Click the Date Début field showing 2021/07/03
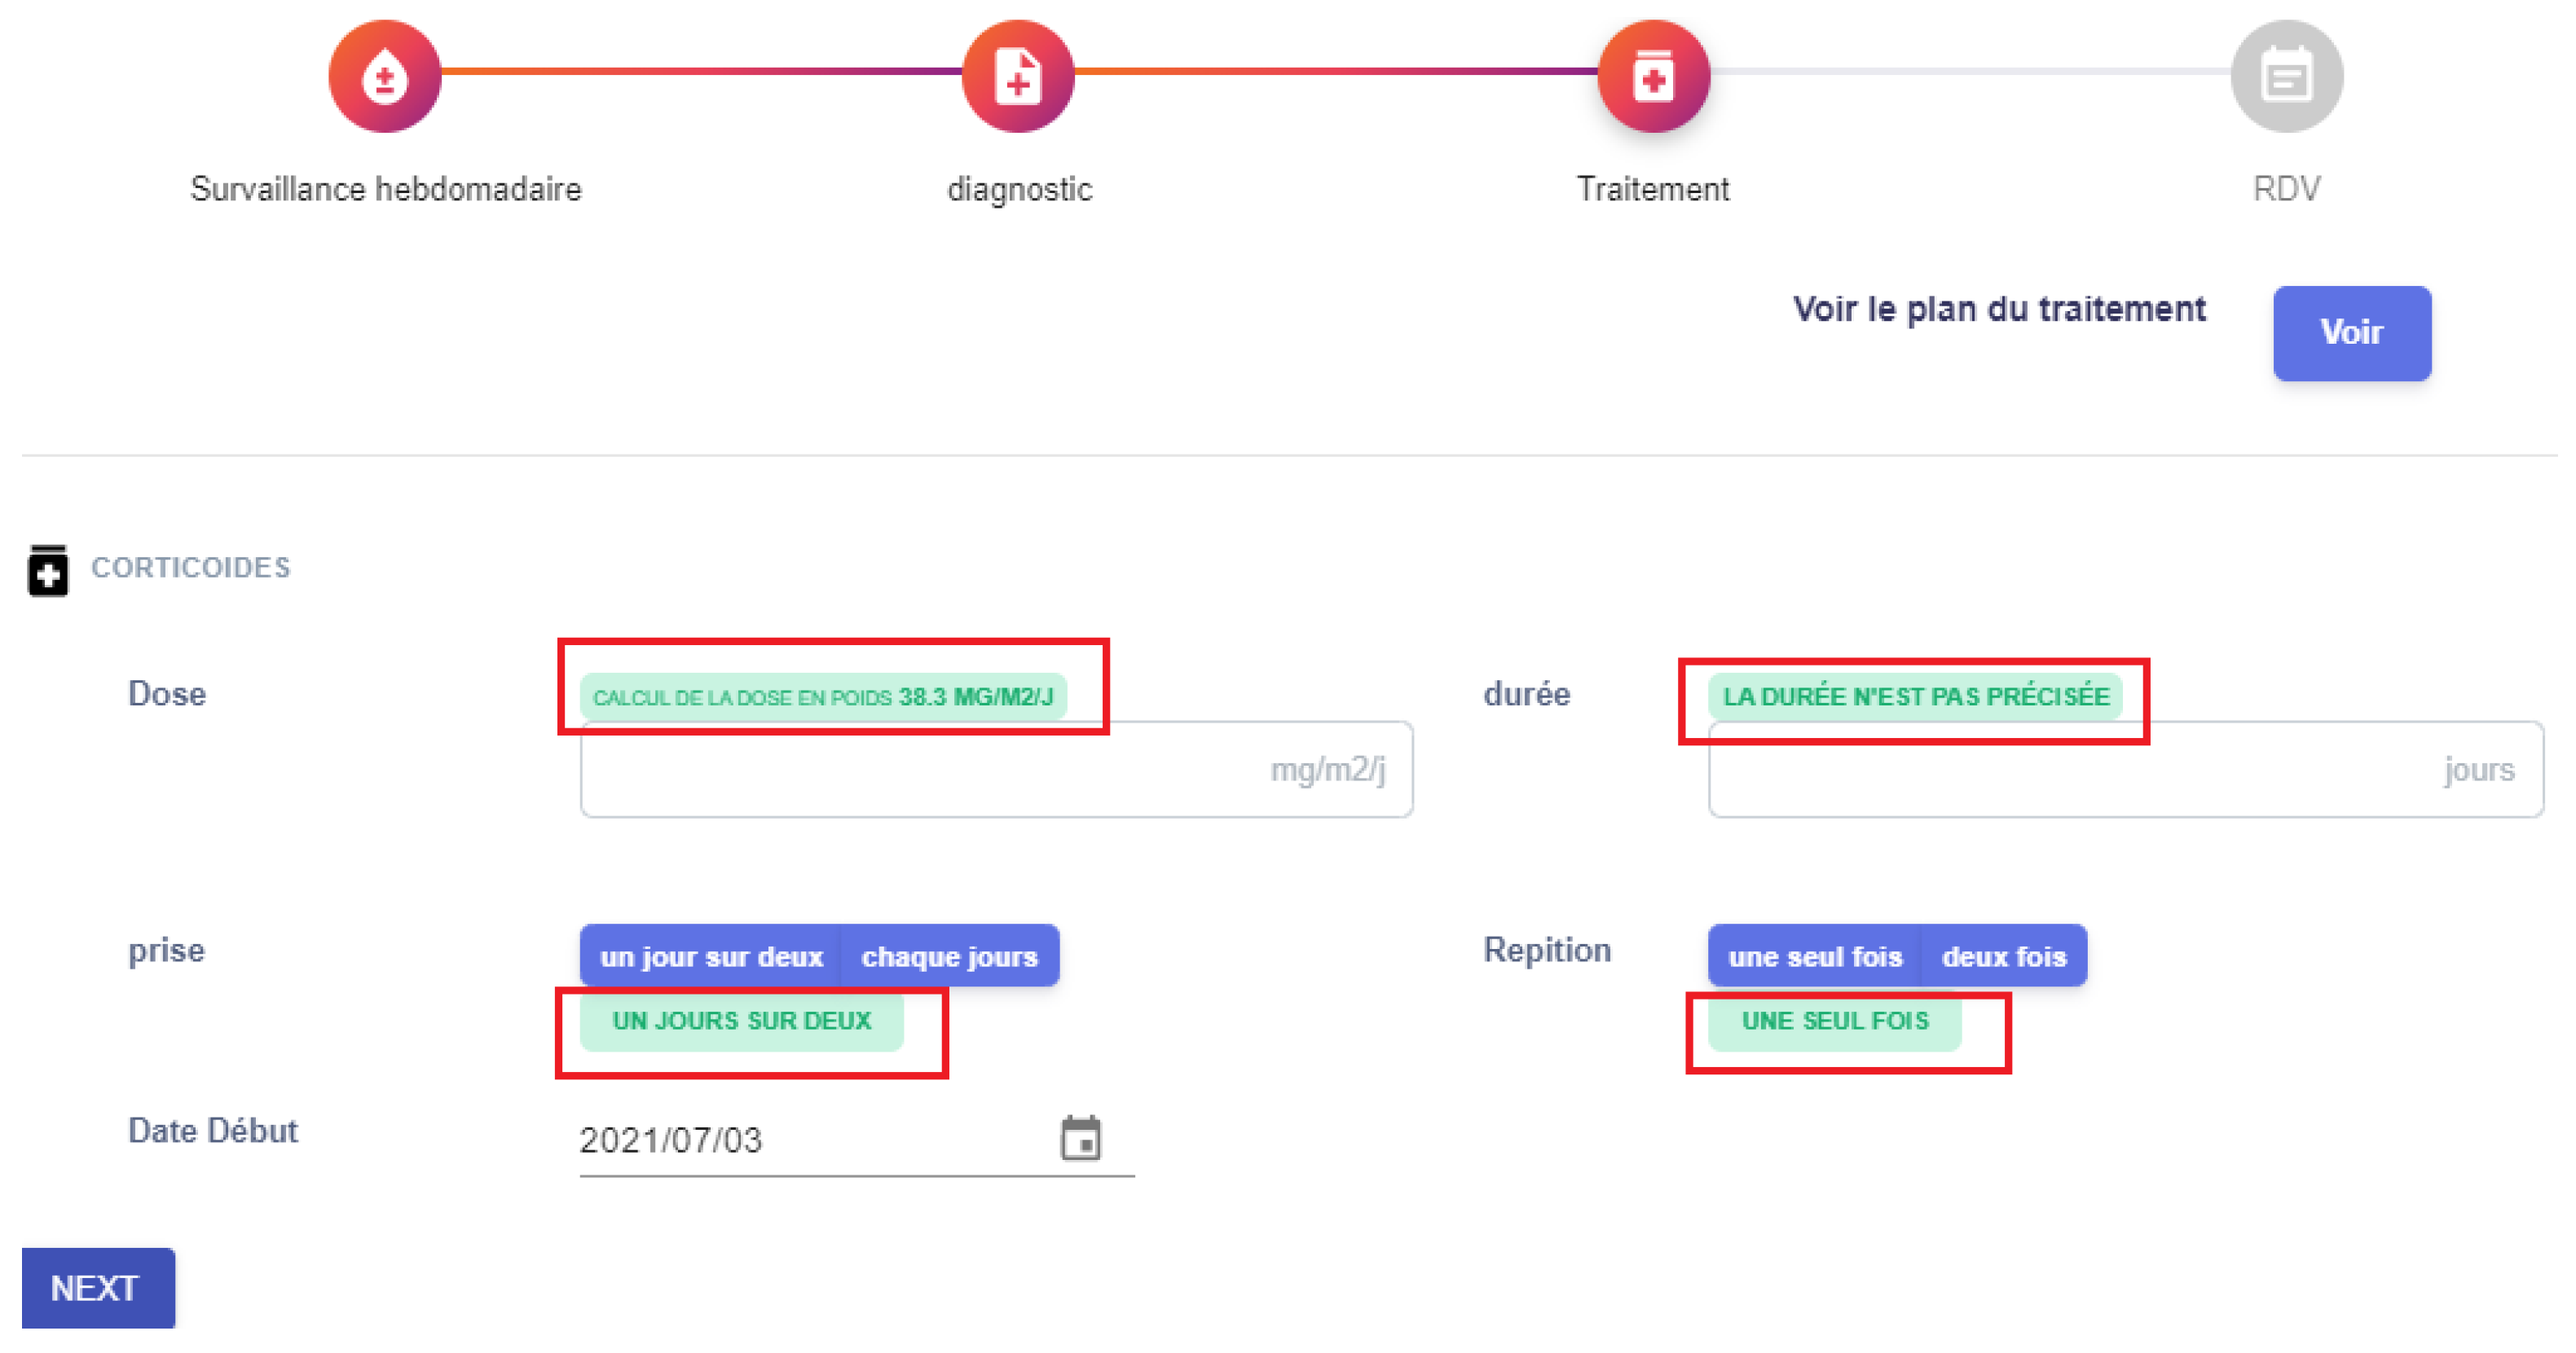Viewport: 2576px width, 1353px height. click(x=800, y=1140)
